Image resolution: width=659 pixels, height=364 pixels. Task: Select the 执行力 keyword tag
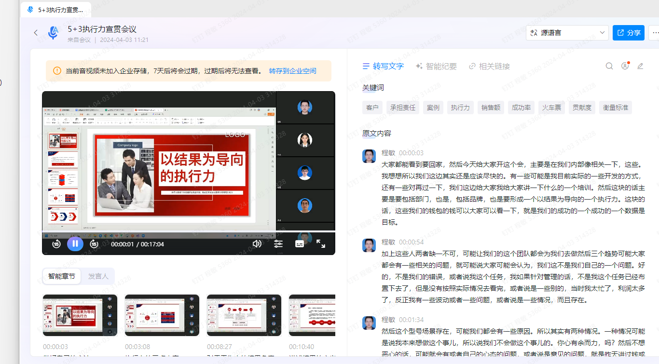click(x=460, y=108)
